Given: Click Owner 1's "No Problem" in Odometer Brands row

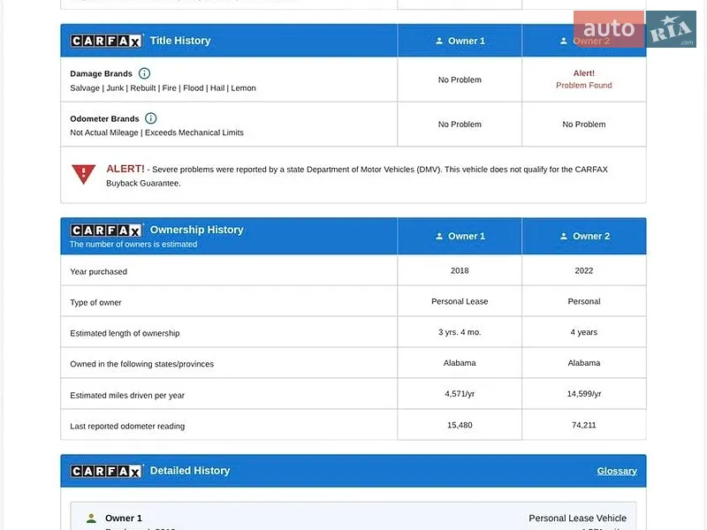Looking at the screenshot, I should 460,125.
